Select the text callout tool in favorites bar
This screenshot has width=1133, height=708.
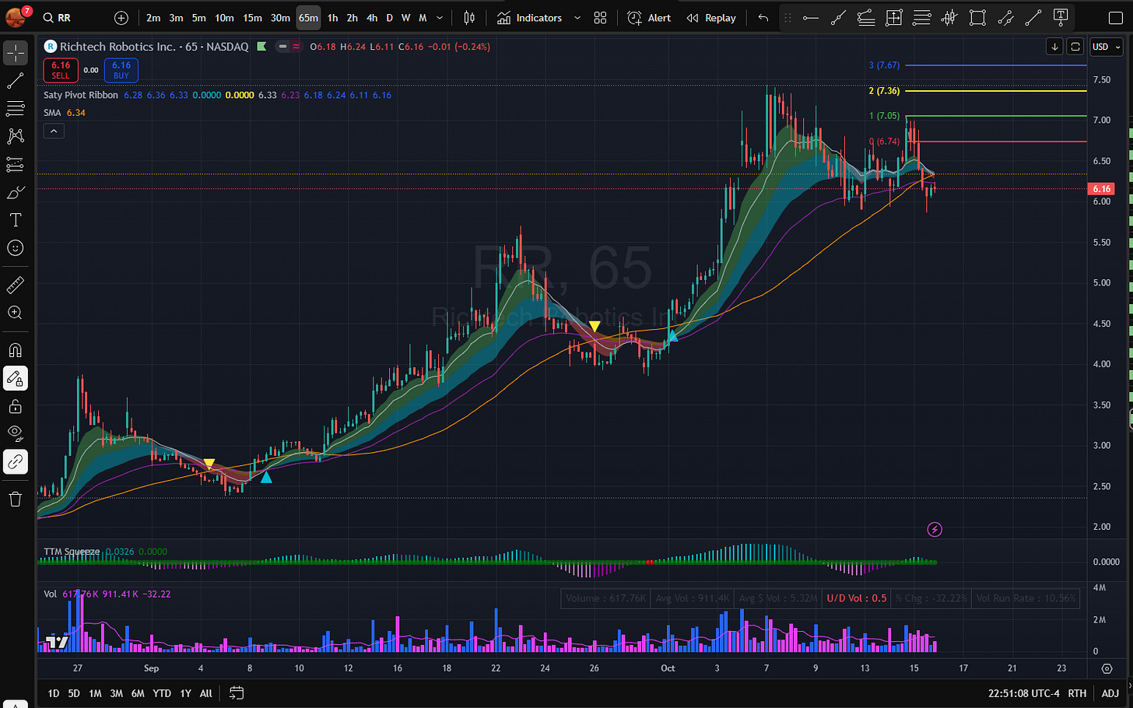pyautogui.click(x=1061, y=18)
